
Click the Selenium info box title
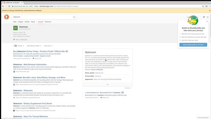(x=90, y=52)
